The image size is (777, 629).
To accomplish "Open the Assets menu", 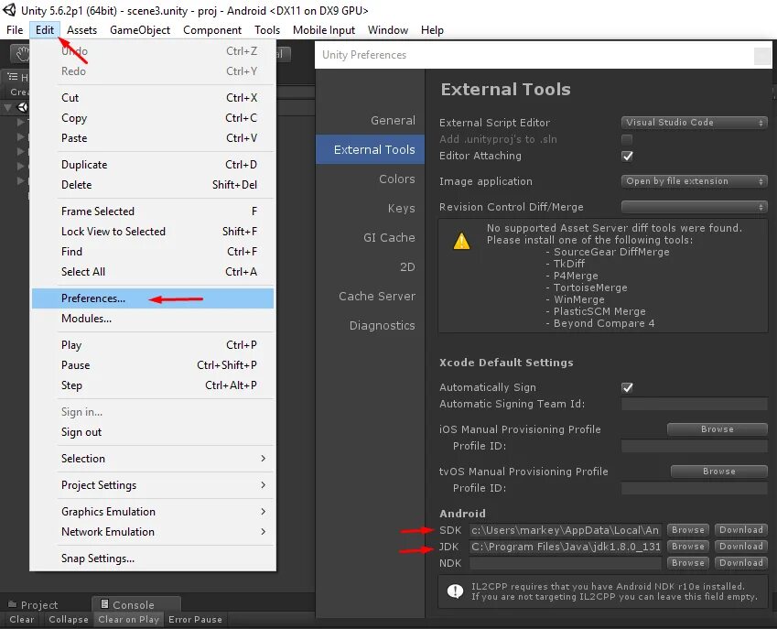I will pos(81,30).
